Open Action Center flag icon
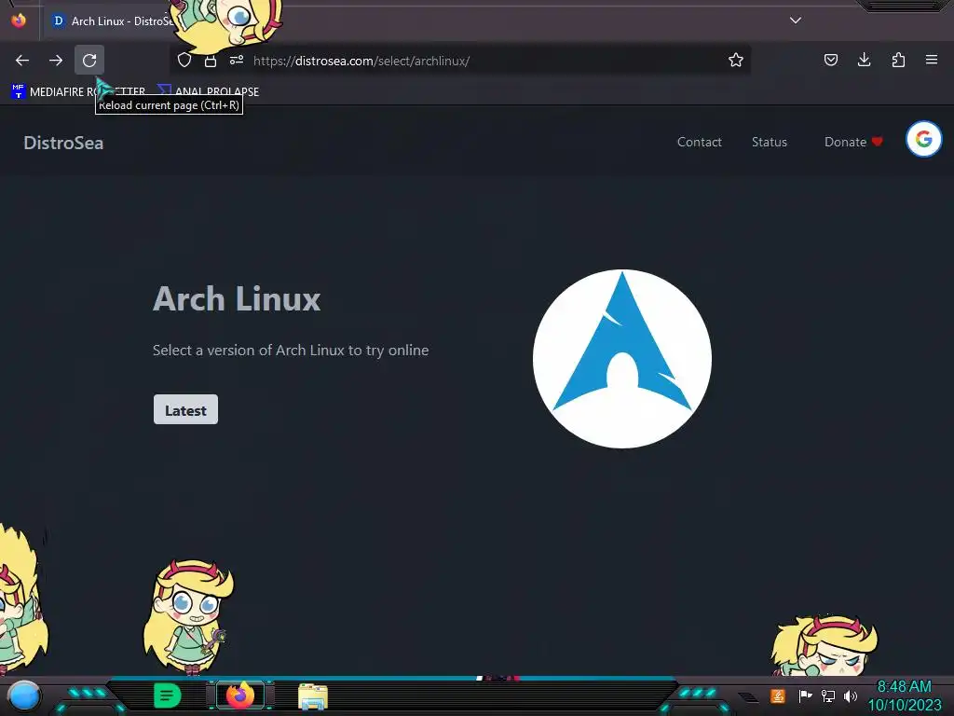 click(x=805, y=695)
